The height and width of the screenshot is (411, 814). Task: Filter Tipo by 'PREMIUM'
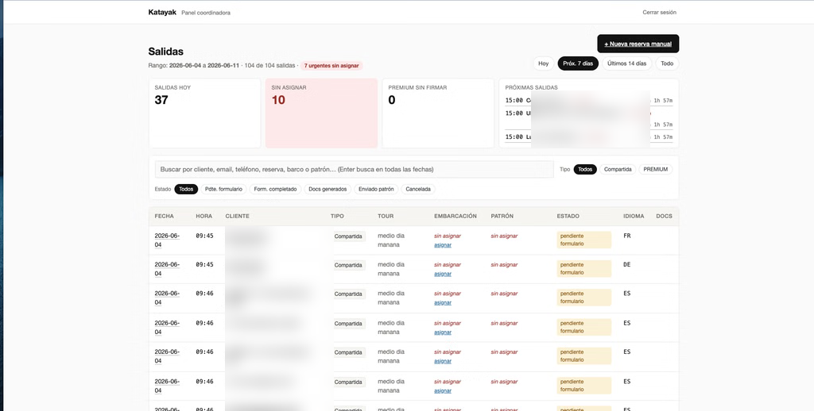pyautogui.click(x=655, y=170)
